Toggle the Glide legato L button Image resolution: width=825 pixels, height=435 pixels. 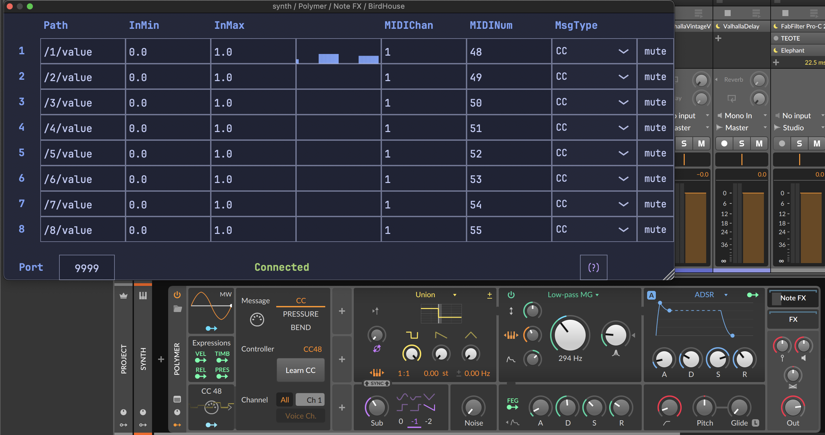(756, 423)
